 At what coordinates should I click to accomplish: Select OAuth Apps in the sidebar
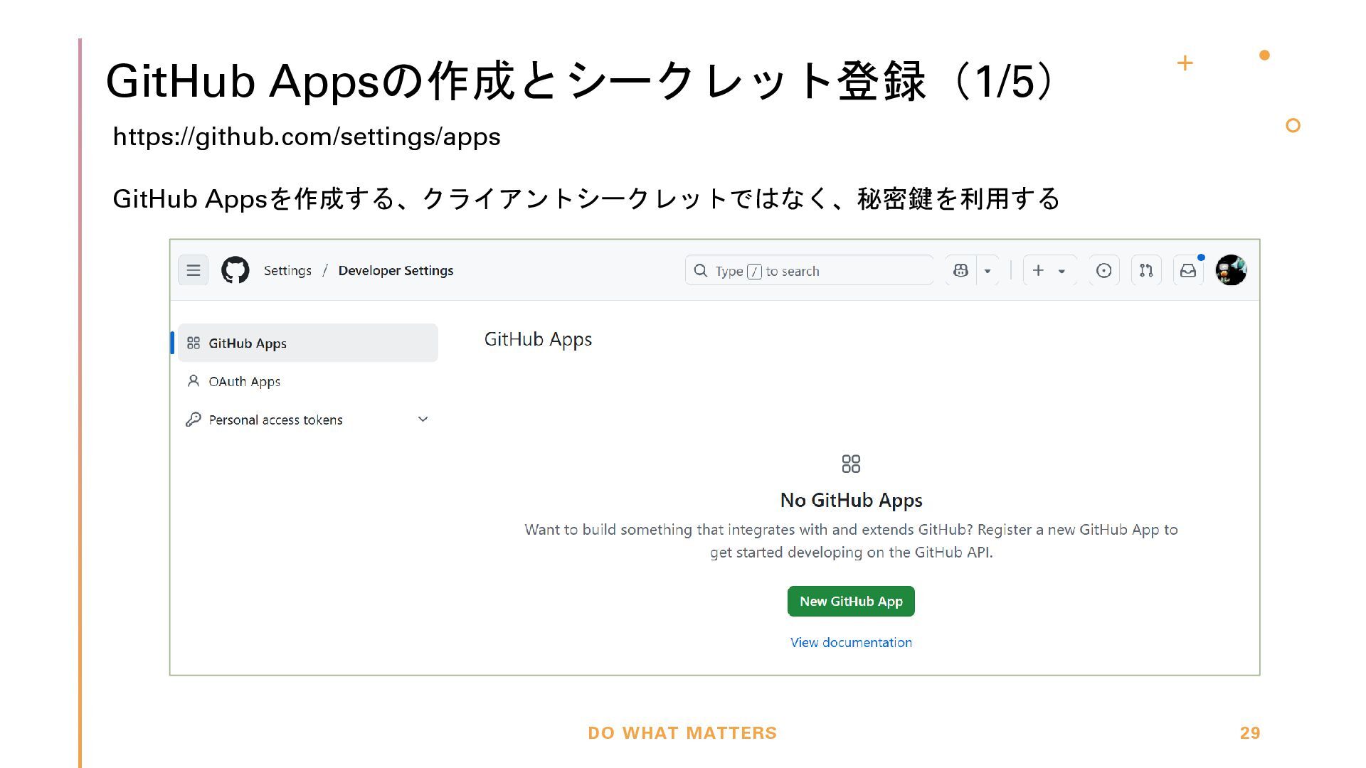click(308, 381)
